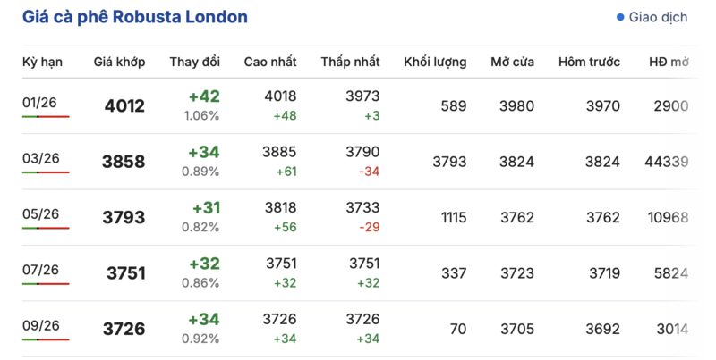This screenshot has height=360, width=716.
Task: Open the 03/26 contract term
Action: click(40, 158)
